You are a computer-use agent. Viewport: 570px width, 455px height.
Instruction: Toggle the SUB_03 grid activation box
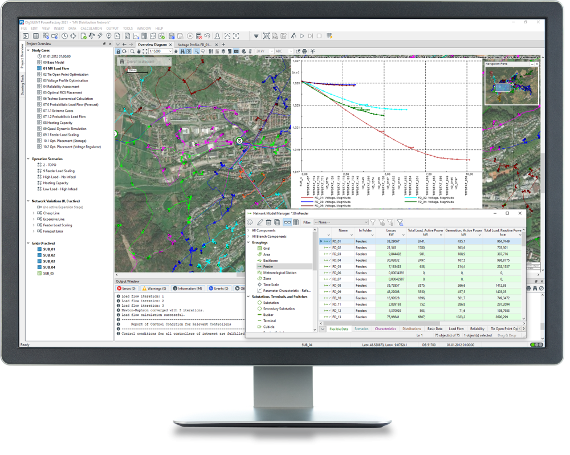pos(40,262)
